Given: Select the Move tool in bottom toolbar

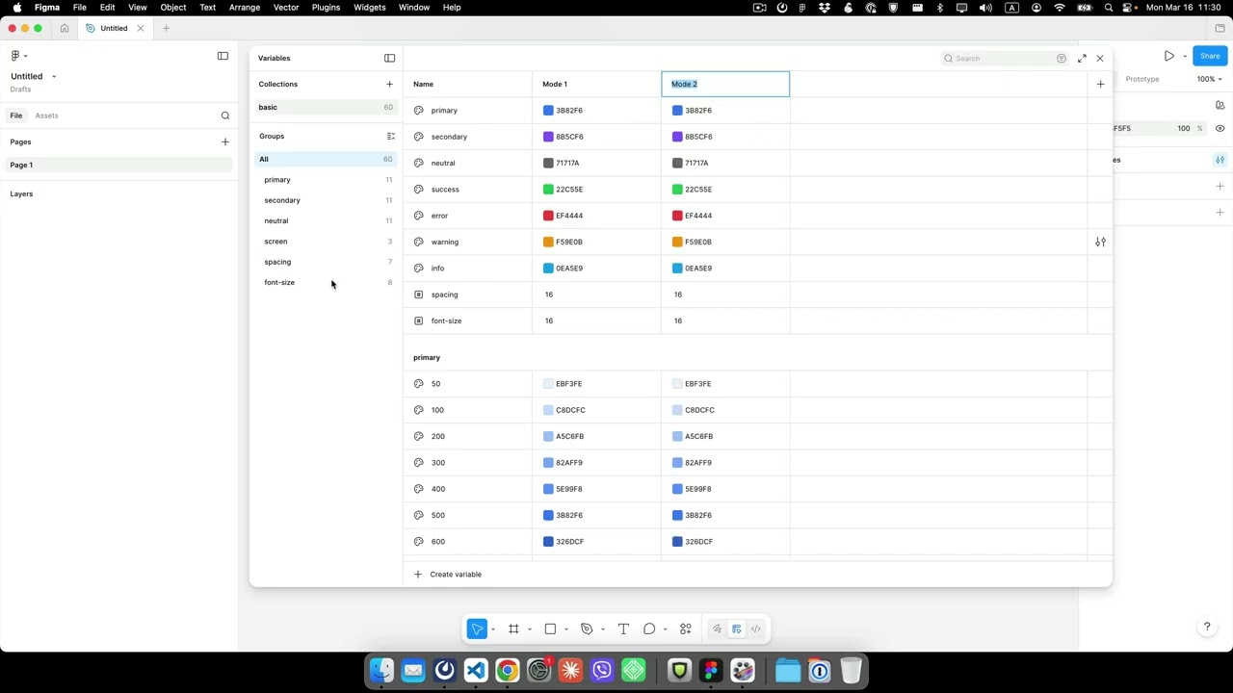Looking at the screenshot, I should tap(477, 629).
